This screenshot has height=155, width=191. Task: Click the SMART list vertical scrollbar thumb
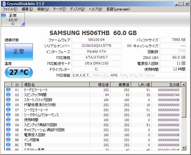click(184, 102)
